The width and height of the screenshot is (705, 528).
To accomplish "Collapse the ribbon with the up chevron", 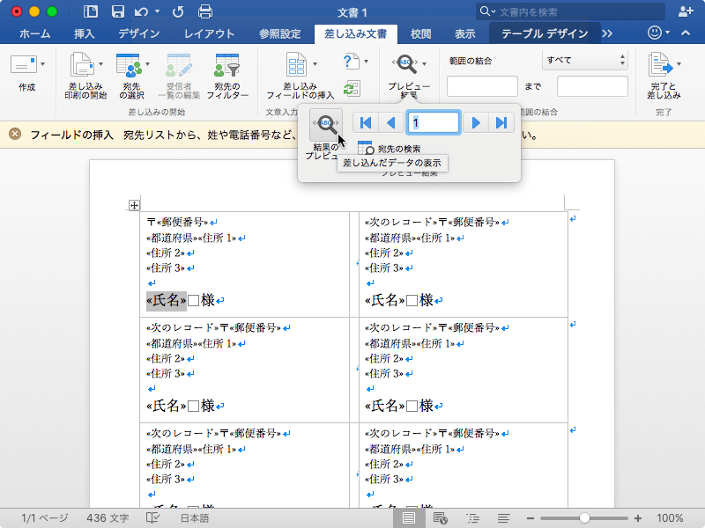I will coord(686,33).
